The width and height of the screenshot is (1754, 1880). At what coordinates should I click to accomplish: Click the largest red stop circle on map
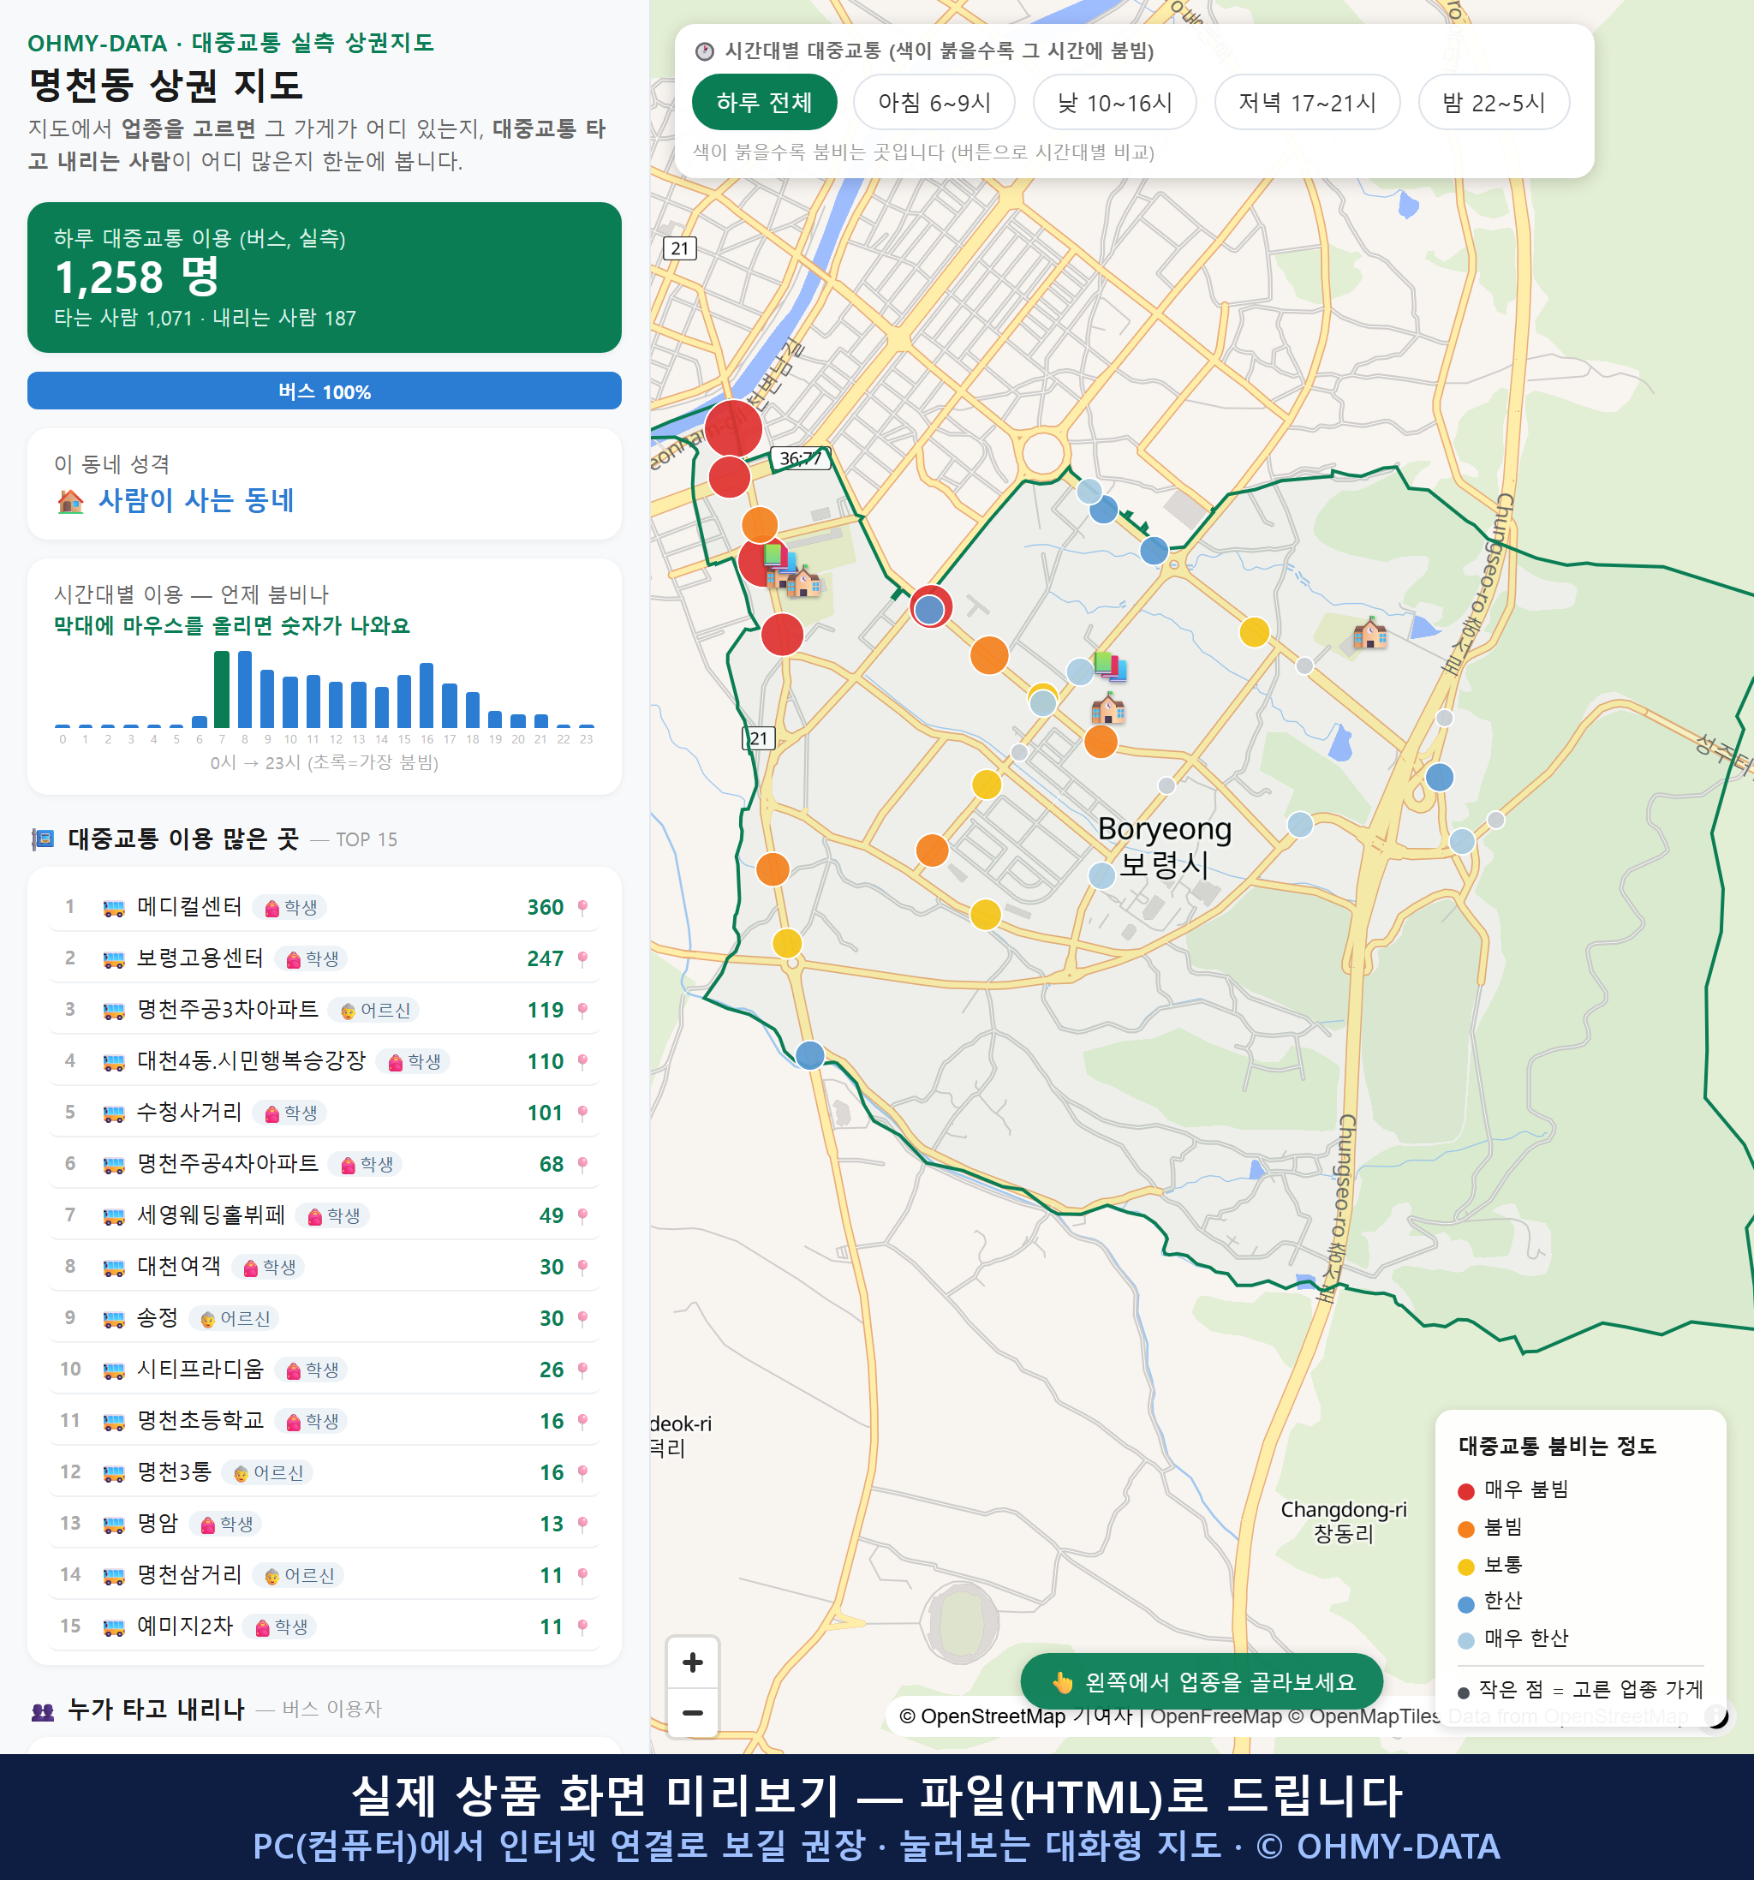734,428
